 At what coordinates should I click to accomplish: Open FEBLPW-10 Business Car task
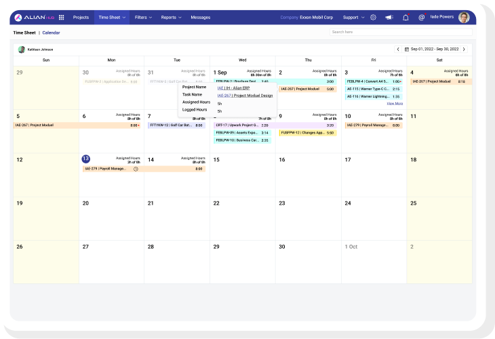(x=242, y=140)
